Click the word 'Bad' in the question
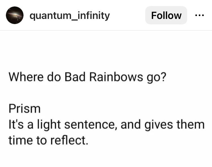212x167 pixels. 75,77
